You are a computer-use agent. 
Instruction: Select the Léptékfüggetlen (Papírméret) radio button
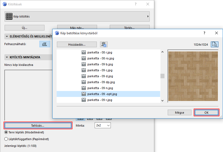(x=6, y=139)
